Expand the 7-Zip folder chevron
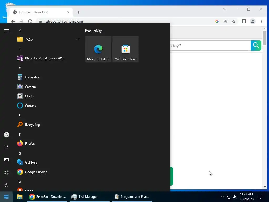The image size is (269, 202). tap(77, 39)
